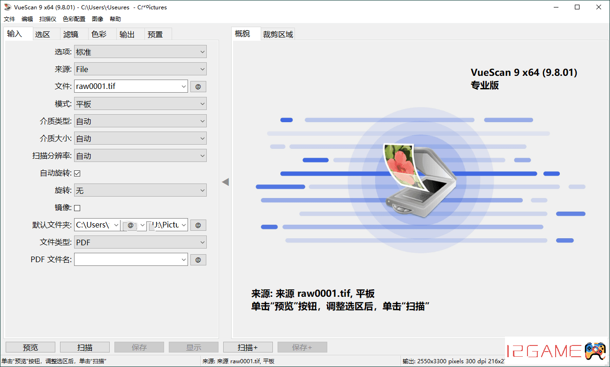The width and height of the screenshot is (610, 367).
Task: Open the 旋转 dropdown showing 无
Action: click(140, 191)
